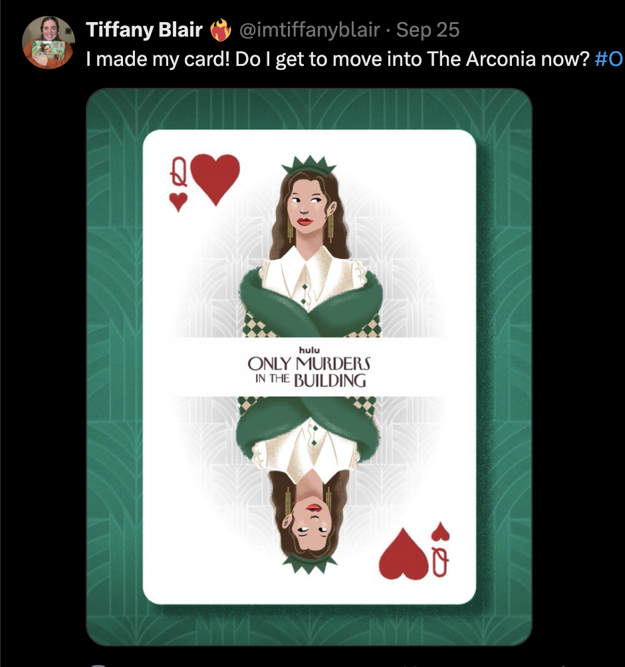Viewport: 625px width, 667px height.
Task: Click the small upside-down heart above the inverted Q
Action: click(440, 532)
